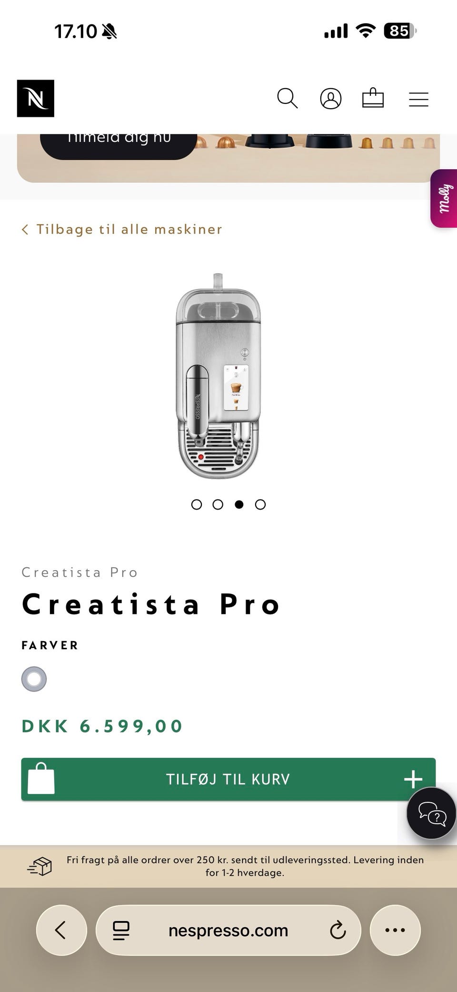Go back via Tilbage til alle maskiner
This screenshot has height=992, width=457.
(x=122, y=229)
